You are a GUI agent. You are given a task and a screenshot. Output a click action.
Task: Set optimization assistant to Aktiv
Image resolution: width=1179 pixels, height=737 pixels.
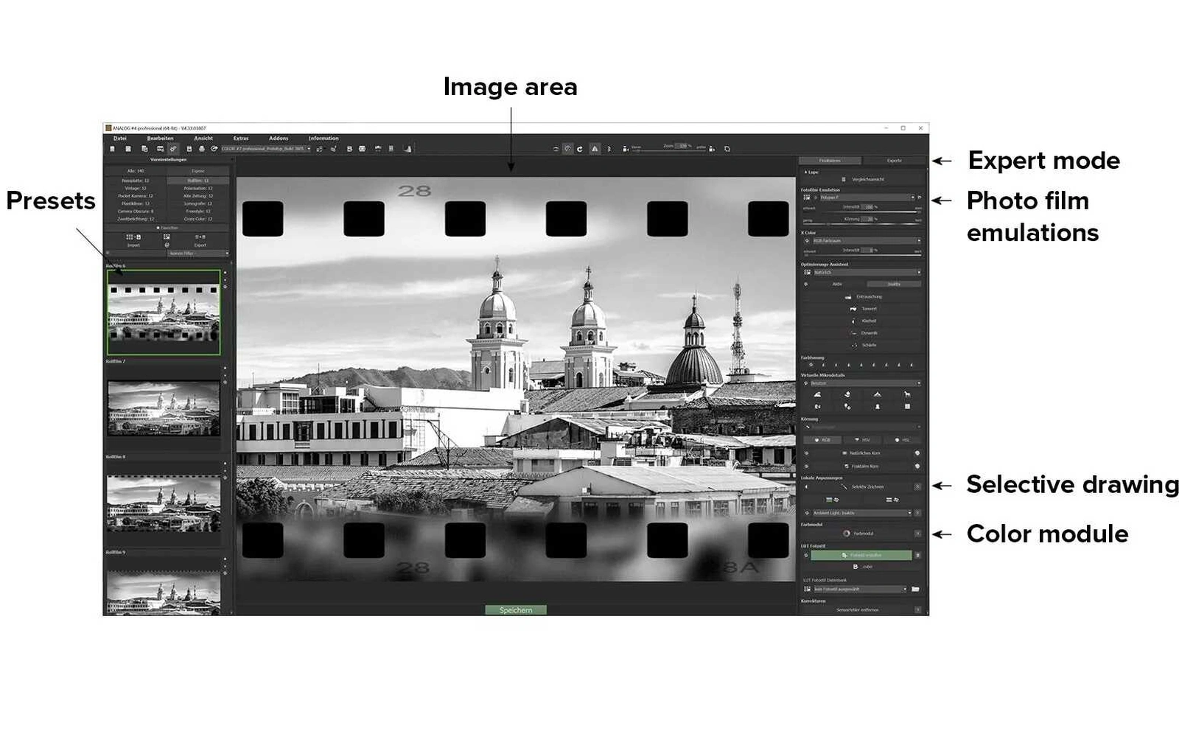(x=837, y=284)
